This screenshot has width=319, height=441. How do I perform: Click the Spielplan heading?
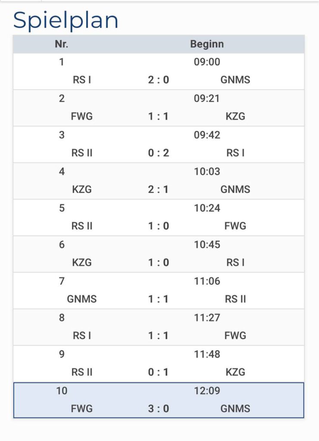coord(66,20)
